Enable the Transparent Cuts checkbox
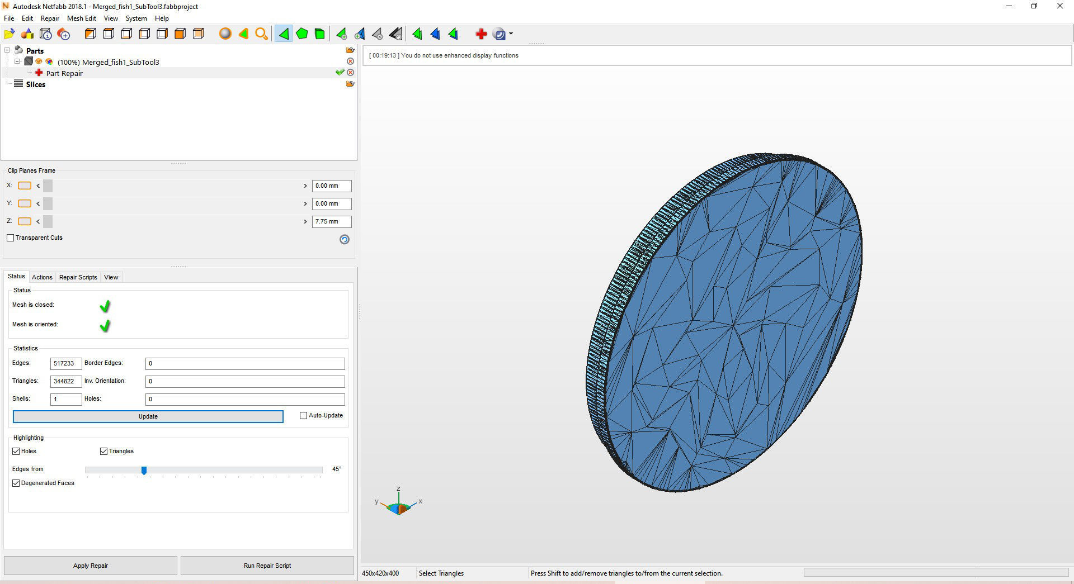Viewport: 1074px width, 584px height. (10, 238)
